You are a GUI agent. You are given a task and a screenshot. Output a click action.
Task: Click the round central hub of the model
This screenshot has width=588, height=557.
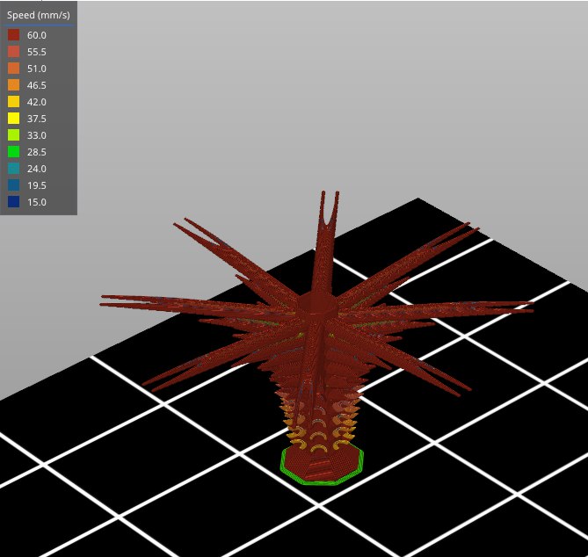click(318, 304)
